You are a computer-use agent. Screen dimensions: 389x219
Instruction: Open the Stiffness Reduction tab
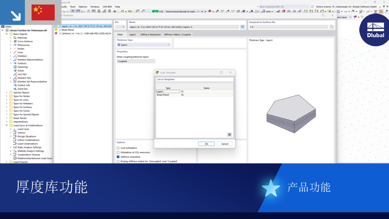point(150,35)
